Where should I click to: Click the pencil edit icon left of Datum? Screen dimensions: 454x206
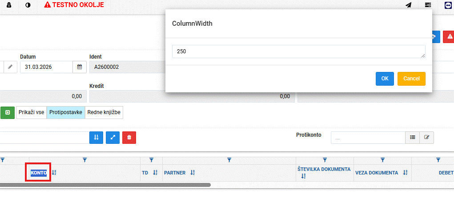pos(10,67)
